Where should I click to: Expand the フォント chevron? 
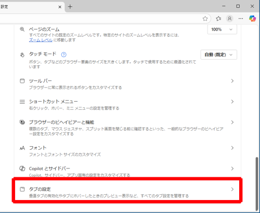point(232,148)
